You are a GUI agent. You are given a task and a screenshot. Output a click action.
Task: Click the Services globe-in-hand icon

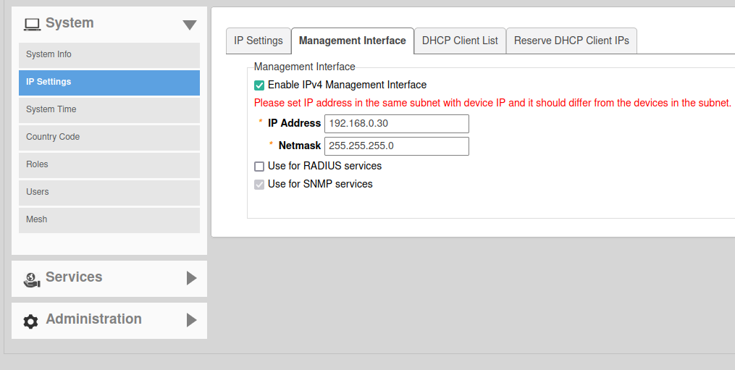coord(31,279)
